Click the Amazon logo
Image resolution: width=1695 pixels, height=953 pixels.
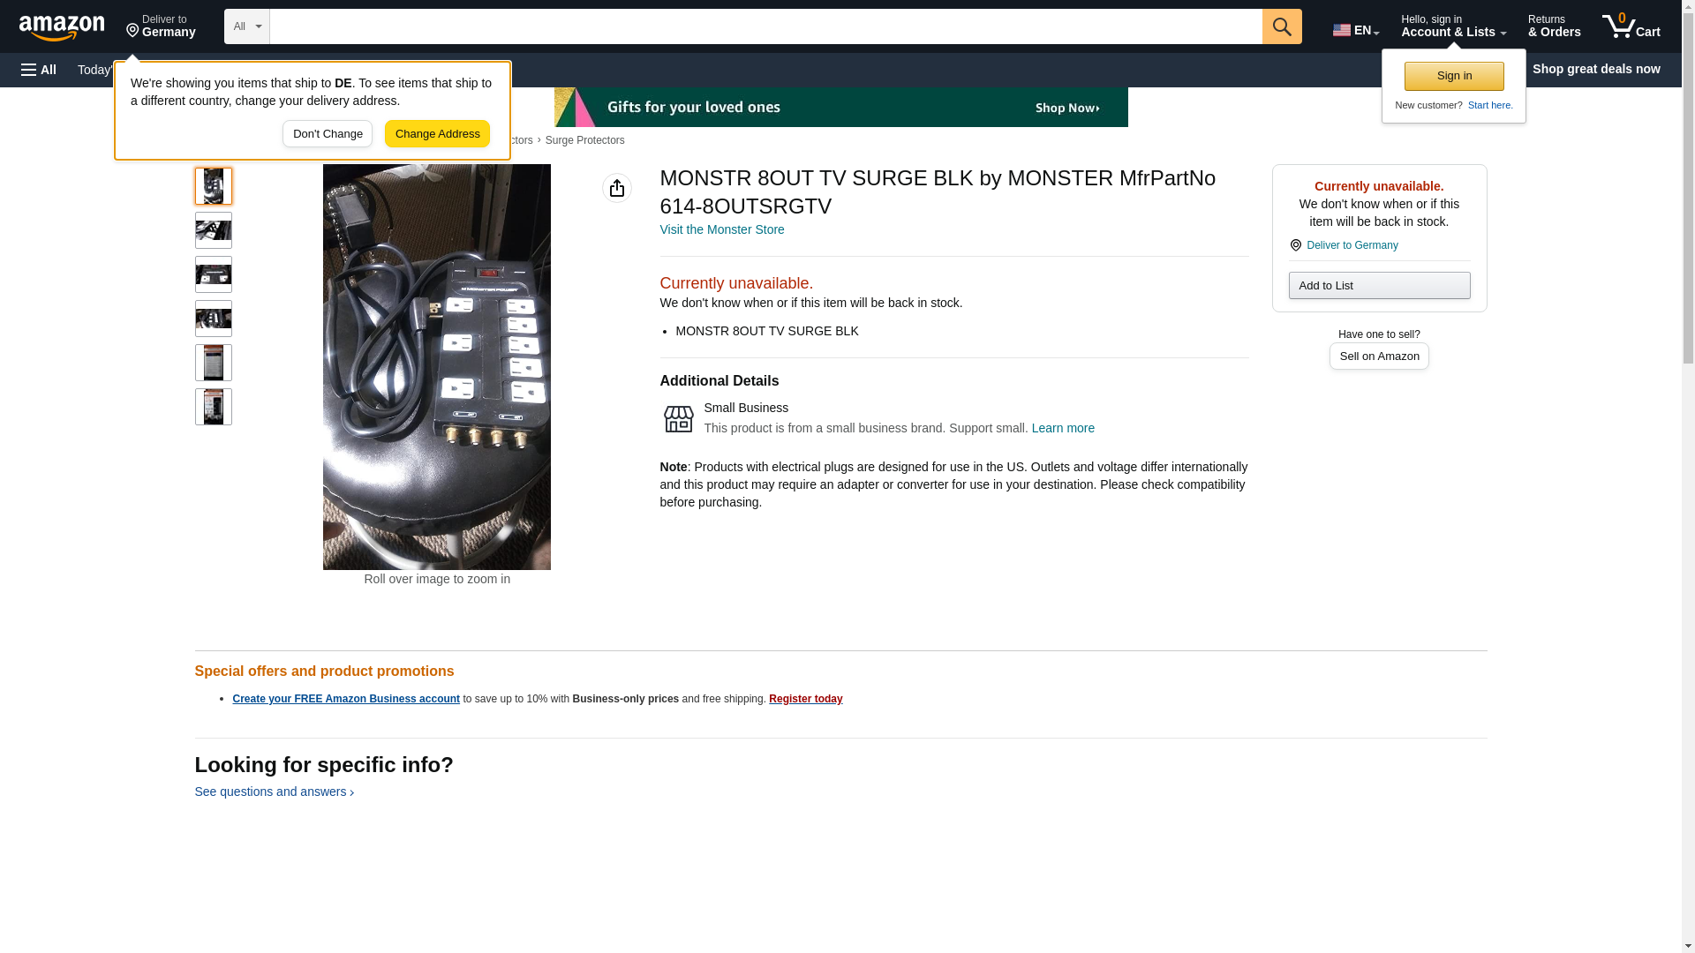[x=62, y=26]
